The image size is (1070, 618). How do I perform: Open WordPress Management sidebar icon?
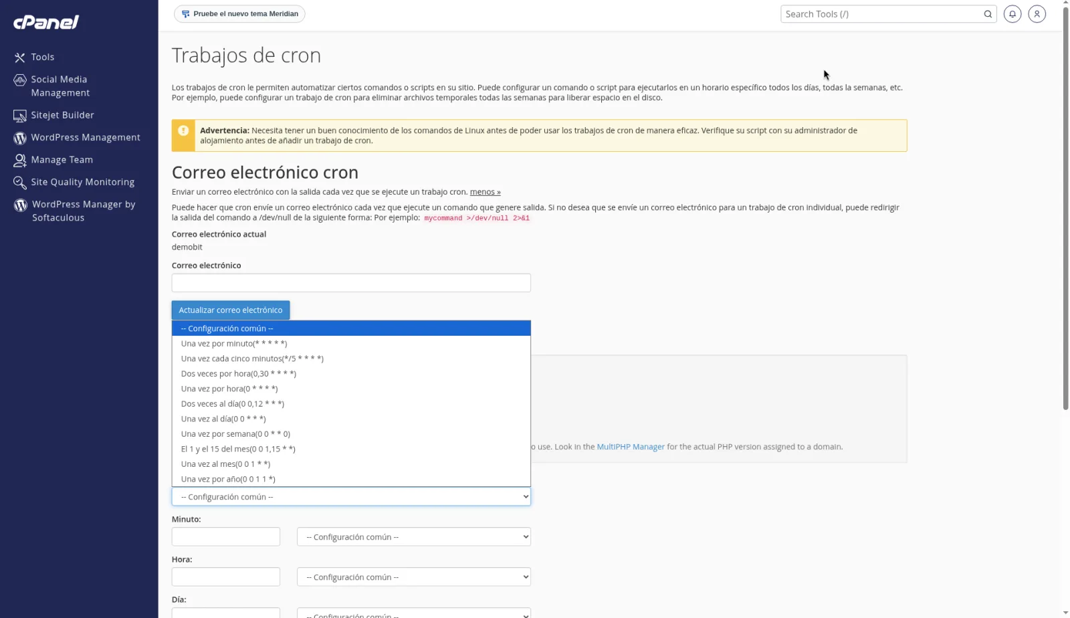20,138
